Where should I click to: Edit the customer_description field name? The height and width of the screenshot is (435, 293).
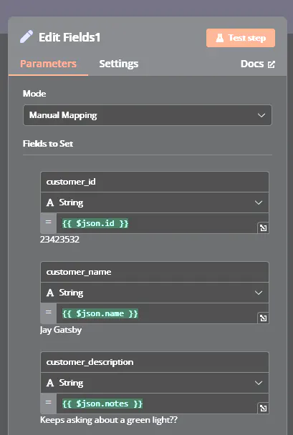pos(155,362)
